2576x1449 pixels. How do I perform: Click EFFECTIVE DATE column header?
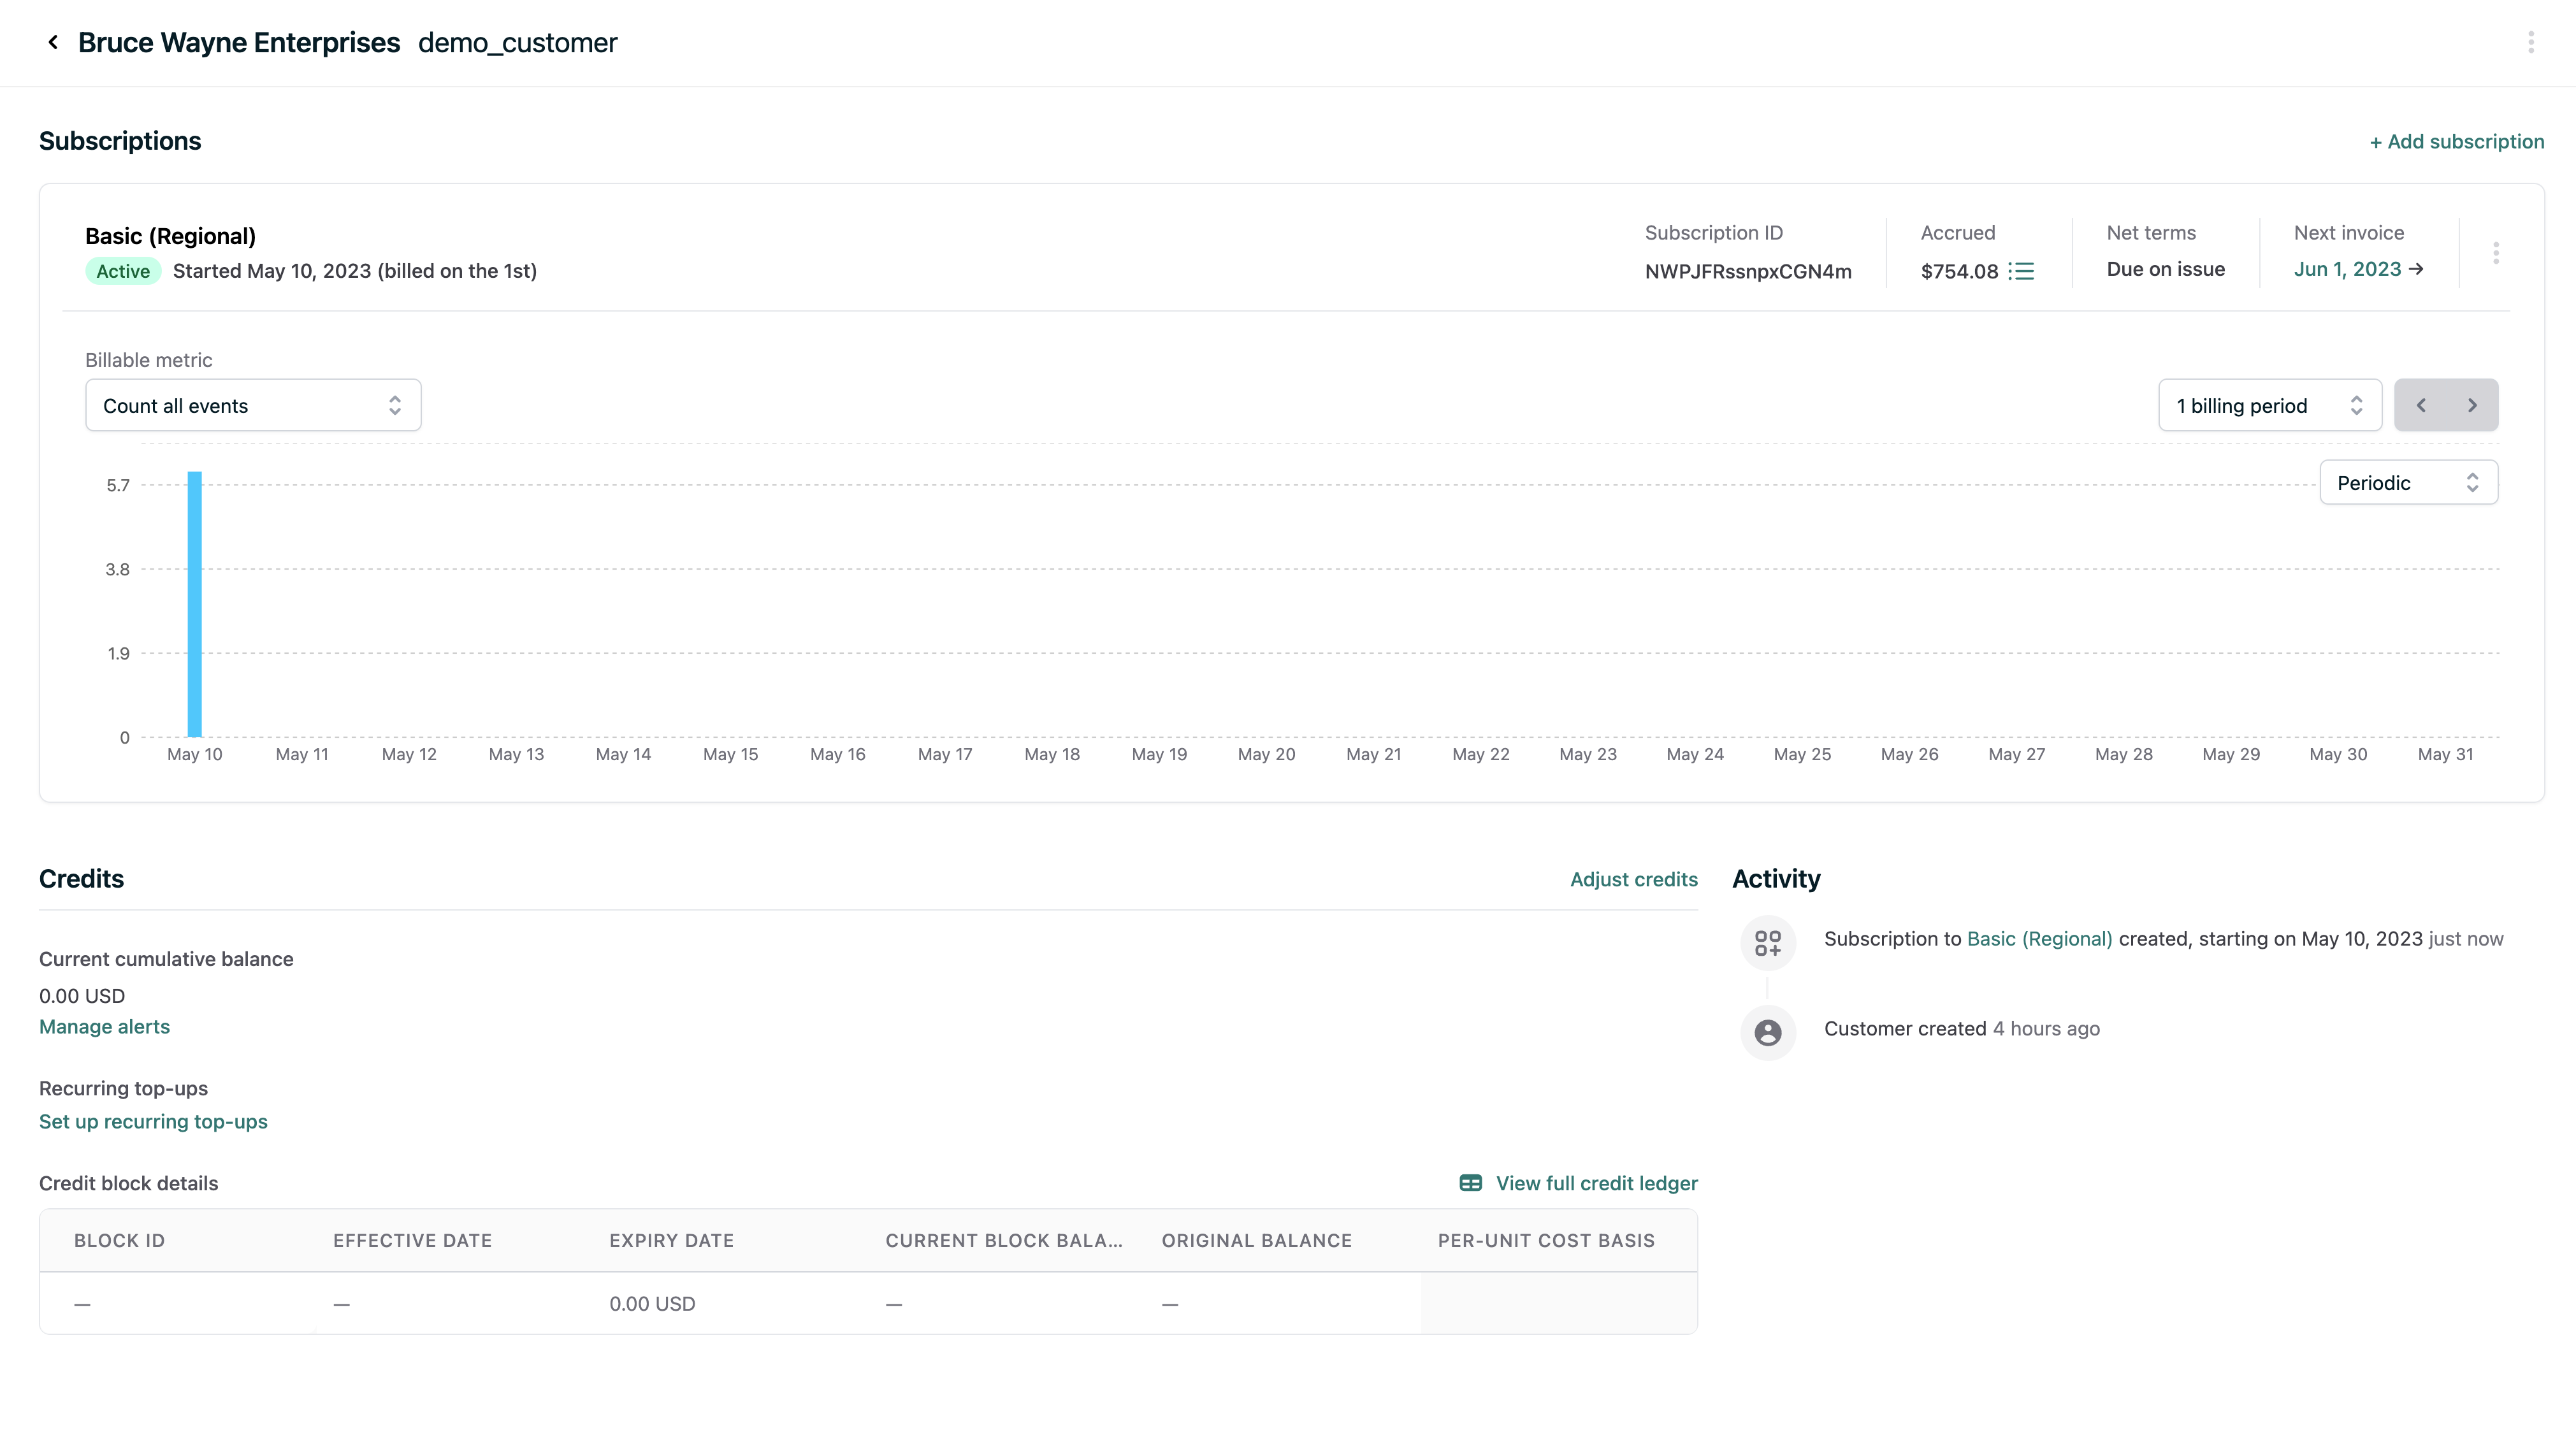(x=412, y=1240)
